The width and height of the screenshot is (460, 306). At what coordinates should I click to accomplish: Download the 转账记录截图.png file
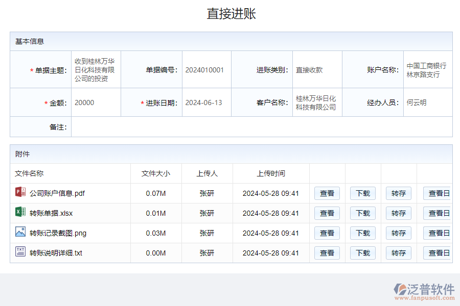363,233
